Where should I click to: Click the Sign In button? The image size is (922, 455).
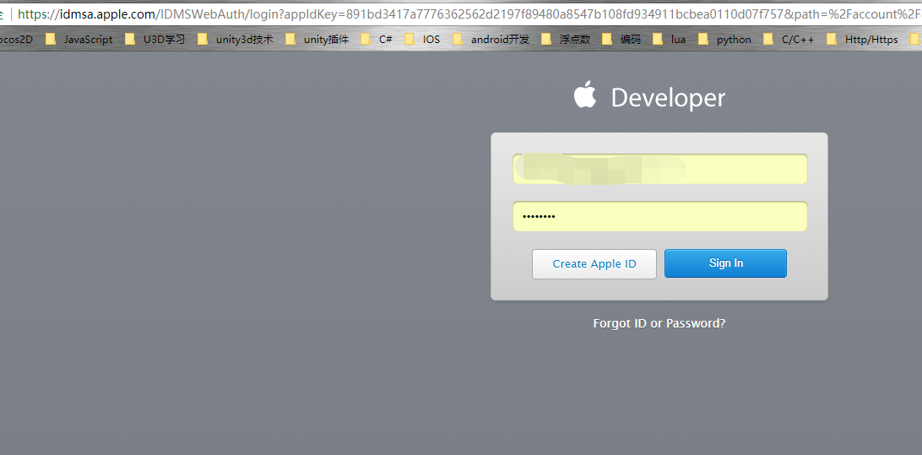point(725,263)
